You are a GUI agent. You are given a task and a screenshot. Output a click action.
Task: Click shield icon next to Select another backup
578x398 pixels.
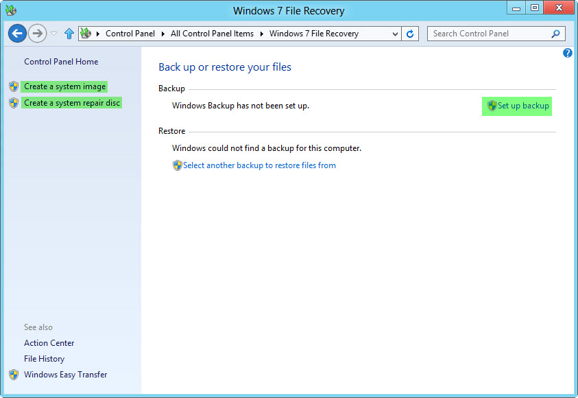[178, 165]
